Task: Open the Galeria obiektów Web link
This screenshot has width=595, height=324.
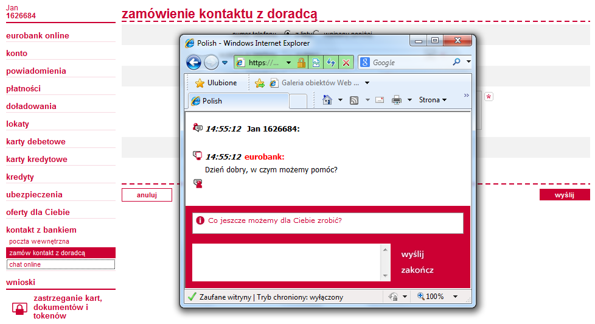Action: pos(314,83)
